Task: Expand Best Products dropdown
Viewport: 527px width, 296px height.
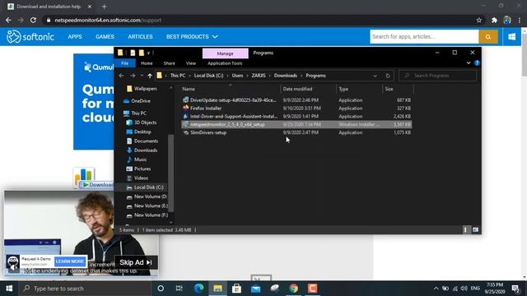Action: (x=192, y=36)
